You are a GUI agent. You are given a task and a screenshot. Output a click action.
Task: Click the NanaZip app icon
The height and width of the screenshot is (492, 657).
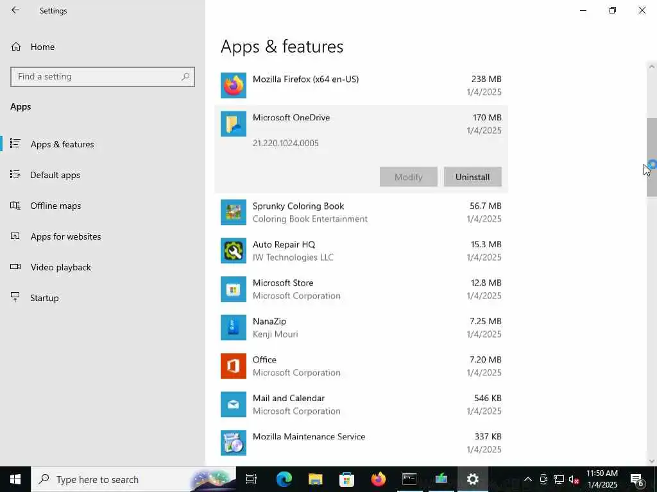coord(234,327)
